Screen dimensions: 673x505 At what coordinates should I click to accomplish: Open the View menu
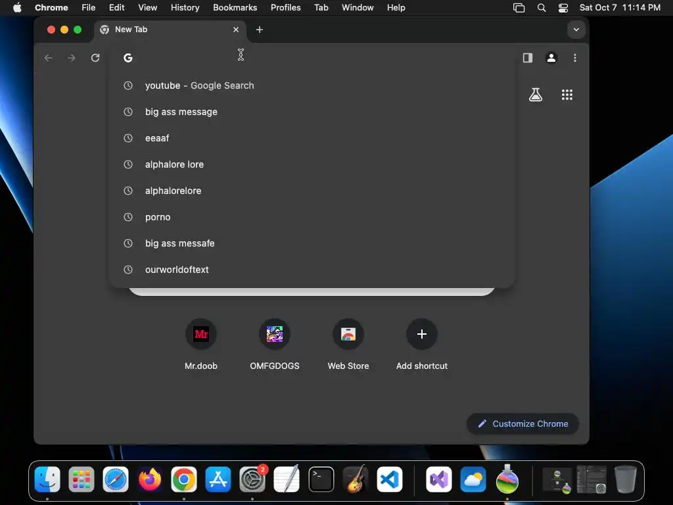[148, 8]
